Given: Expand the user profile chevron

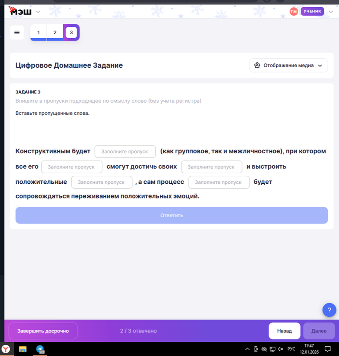Looking at the screenshot, I should pyautogui.click(x=331, y=12).
